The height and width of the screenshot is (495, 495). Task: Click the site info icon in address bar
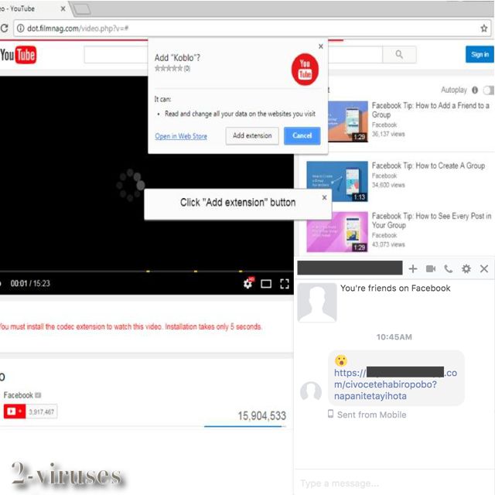pyautogui.click(x=20, y=29)
